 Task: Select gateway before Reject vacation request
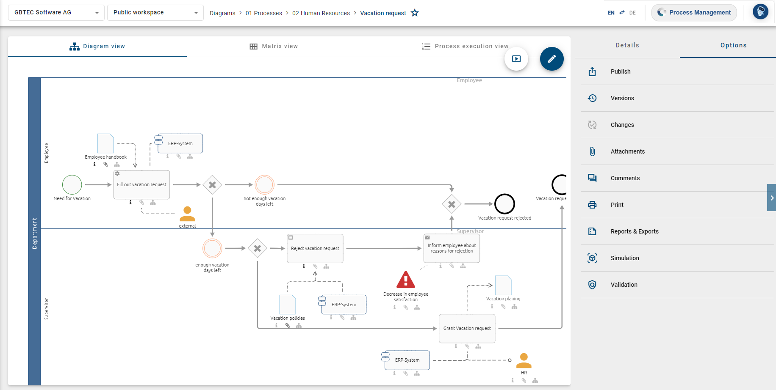pyautogui.click(x=258, y=248)
